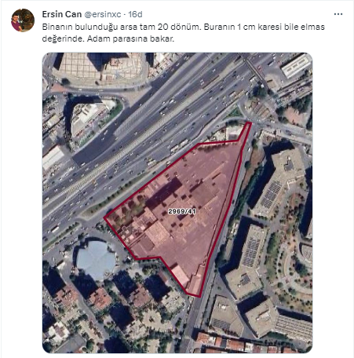Open the 16d timestamp permalink
This screenshot has height=358, width=354.
point(135,14)
